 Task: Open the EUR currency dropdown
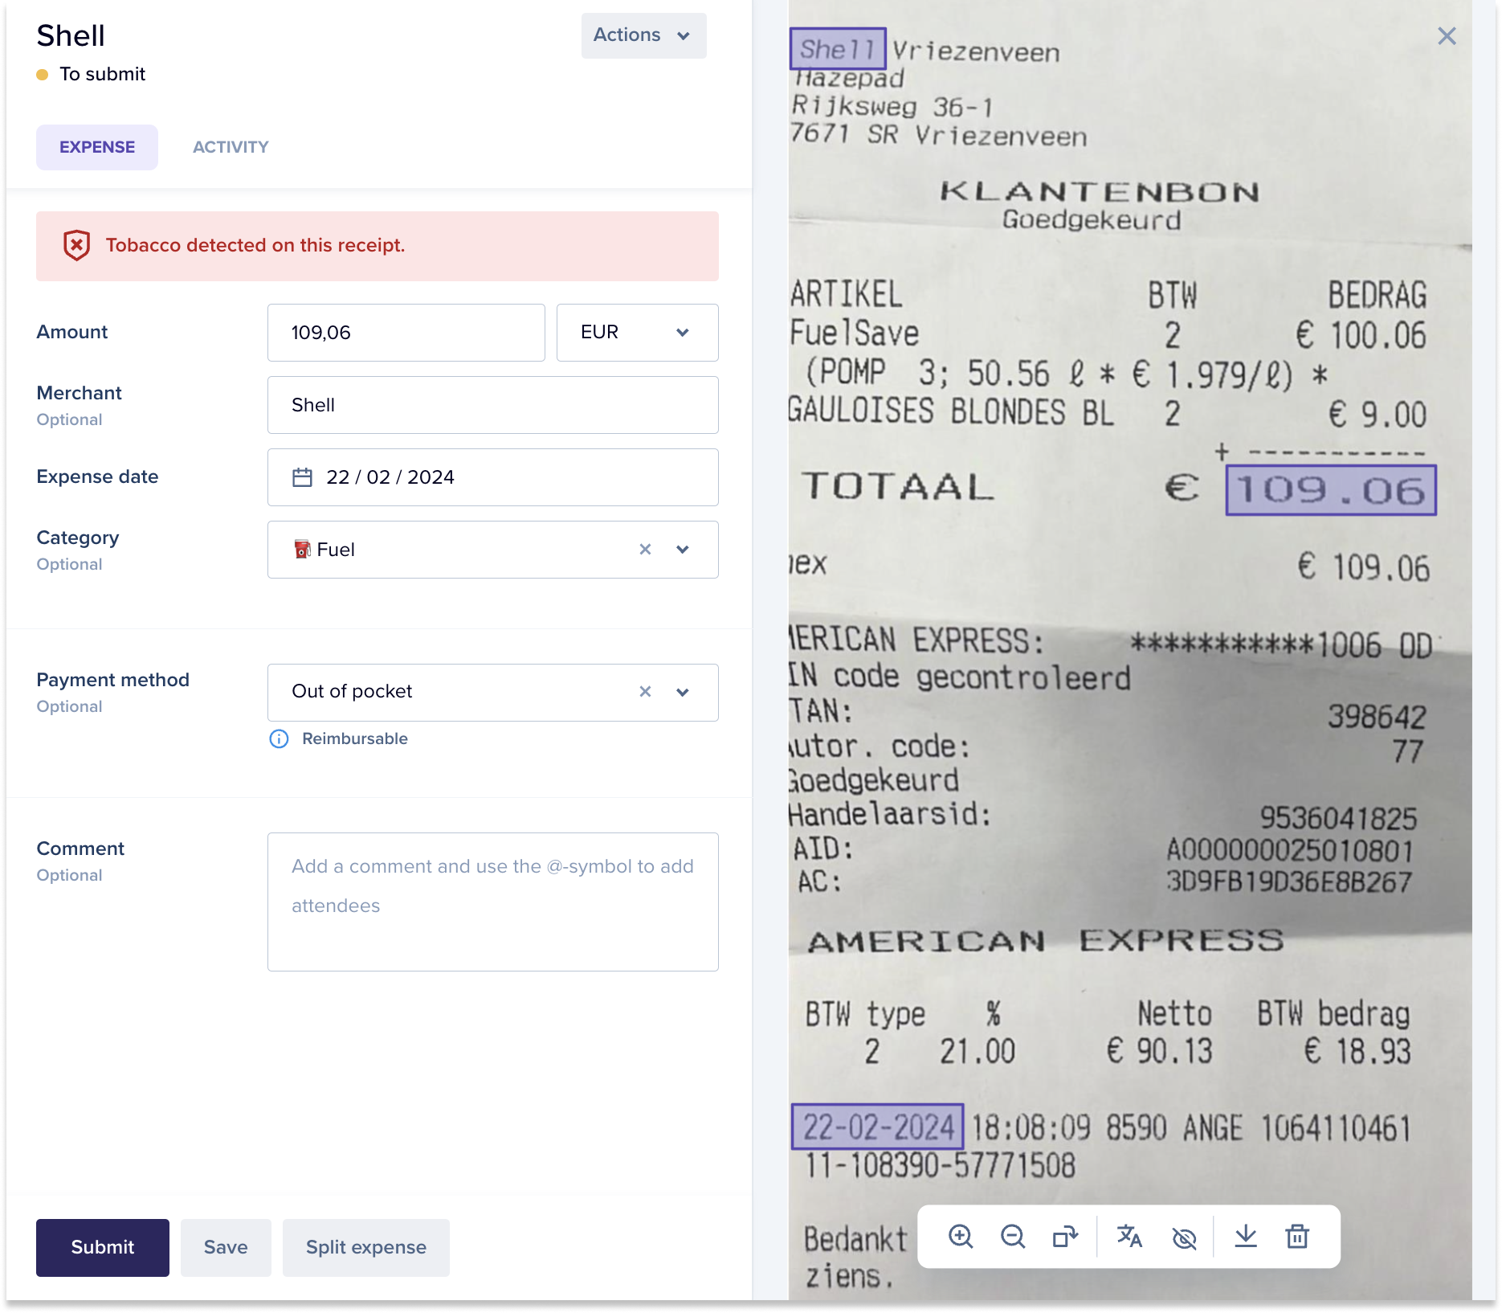pos(638,333)
